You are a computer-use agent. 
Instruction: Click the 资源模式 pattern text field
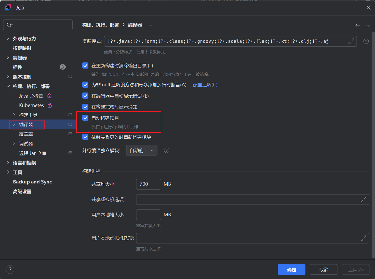[230, 41]
